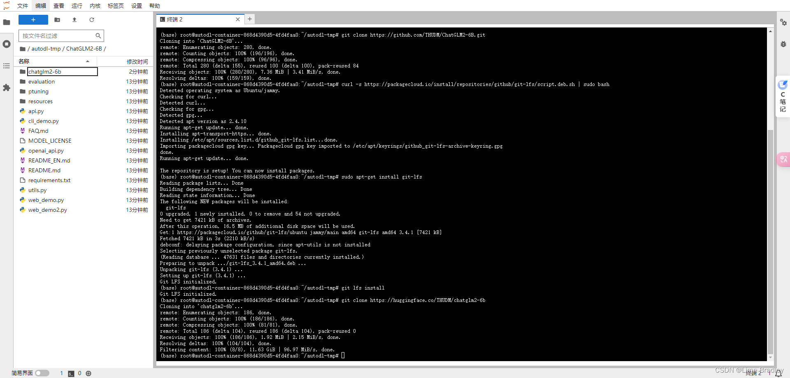Close the 终端 2 tab
The image size is (790, 378).
click(x=237, y=19)
